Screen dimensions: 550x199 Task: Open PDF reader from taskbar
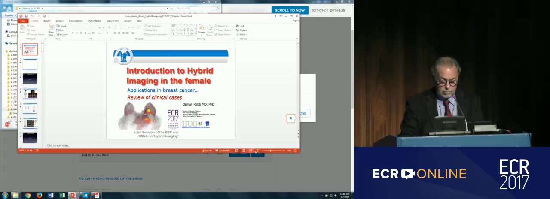[97, 196]
